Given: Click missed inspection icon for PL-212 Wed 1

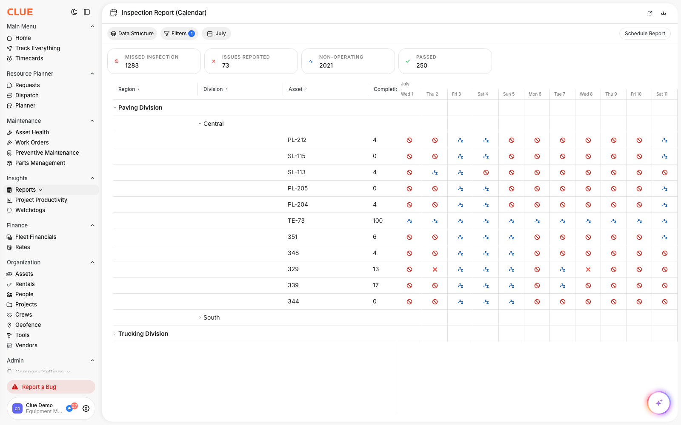Looking at the screenshot, I should [409, 140].
